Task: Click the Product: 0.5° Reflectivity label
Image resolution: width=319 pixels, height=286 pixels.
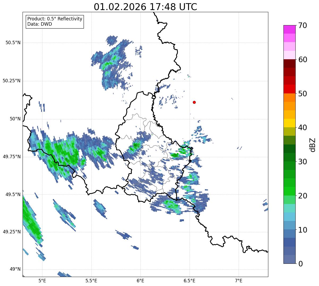Action: (x=55, y=19)
